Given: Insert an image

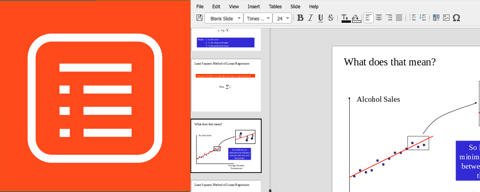Looking at the screenshot, I should point(446,18).
